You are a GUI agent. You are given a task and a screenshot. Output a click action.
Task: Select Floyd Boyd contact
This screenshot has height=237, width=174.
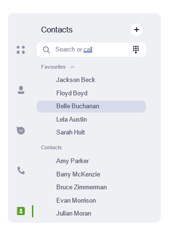click(x=72, y=93)
